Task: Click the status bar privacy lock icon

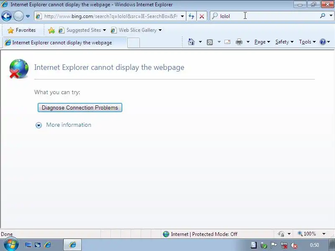Action: coord(281,234)
